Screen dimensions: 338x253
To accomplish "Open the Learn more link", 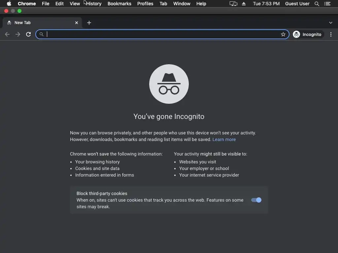I will coord(224,139).
